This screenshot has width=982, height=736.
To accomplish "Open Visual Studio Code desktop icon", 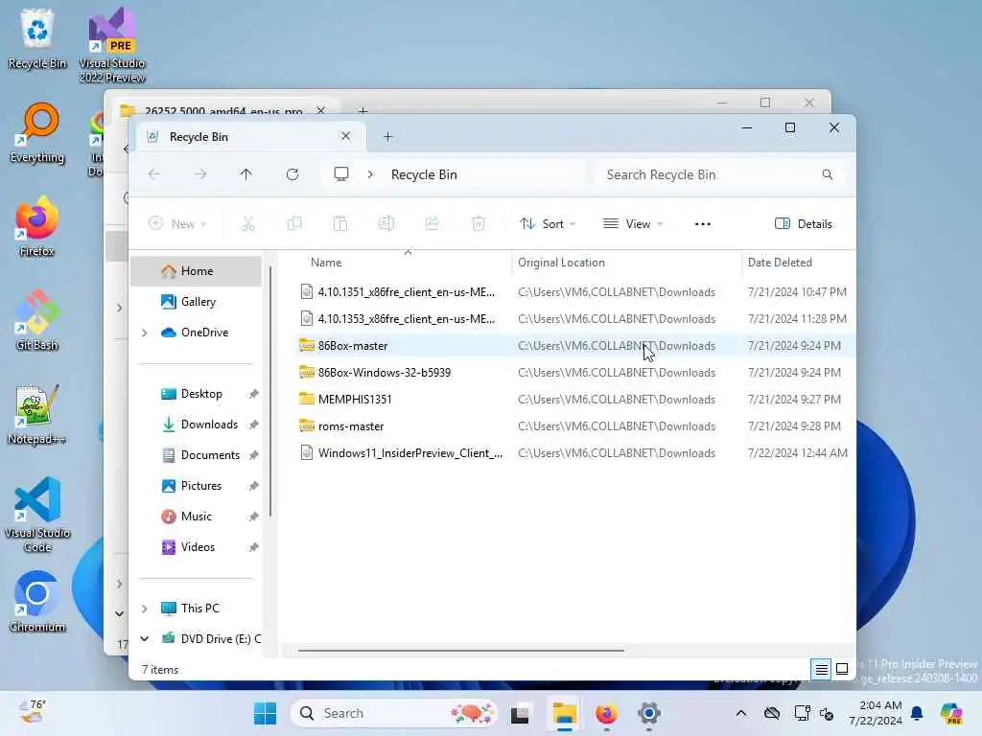I will (37, 515).
